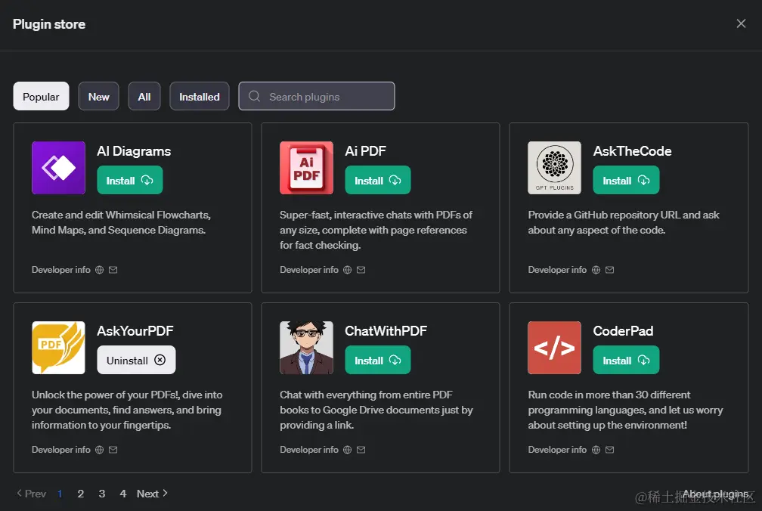Click the Ai PDF red logo
The width and height of the screenshot is (762, 511).
tap(306, 168)
